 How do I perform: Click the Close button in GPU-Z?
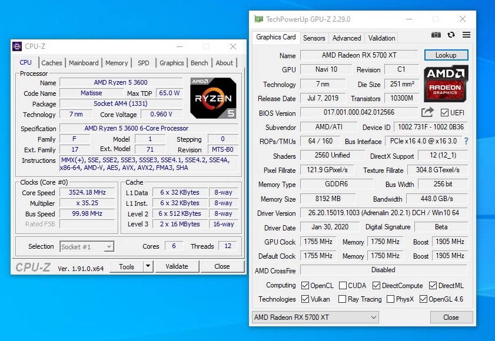coord(451,317)
